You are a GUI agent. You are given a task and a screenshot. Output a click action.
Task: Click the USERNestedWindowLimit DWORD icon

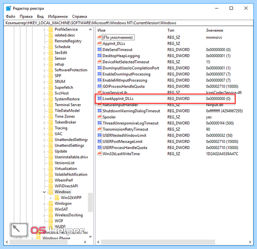(99, 135)
